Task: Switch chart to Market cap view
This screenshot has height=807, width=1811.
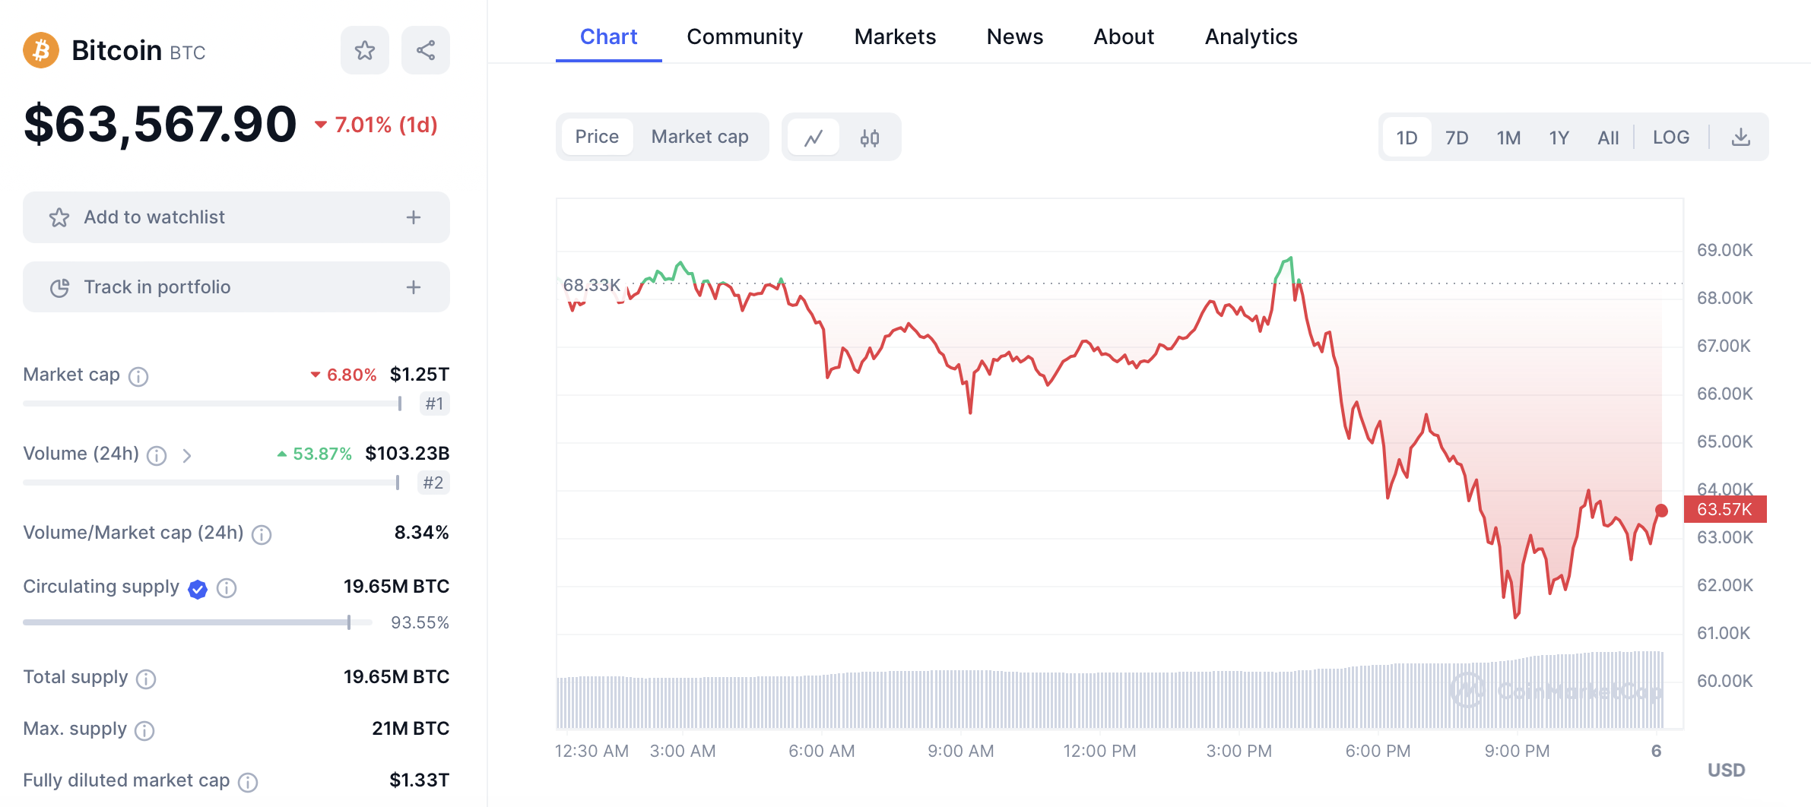Action: (x=699, y=137)
